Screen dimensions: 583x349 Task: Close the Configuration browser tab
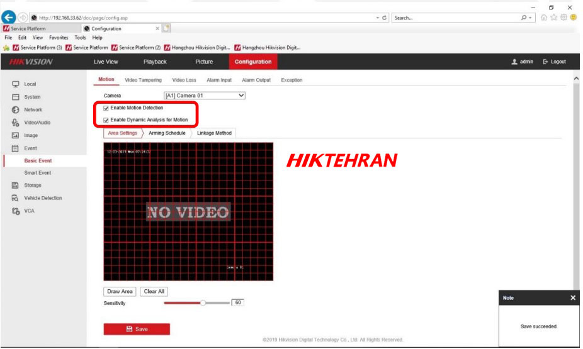coord(157,28)
